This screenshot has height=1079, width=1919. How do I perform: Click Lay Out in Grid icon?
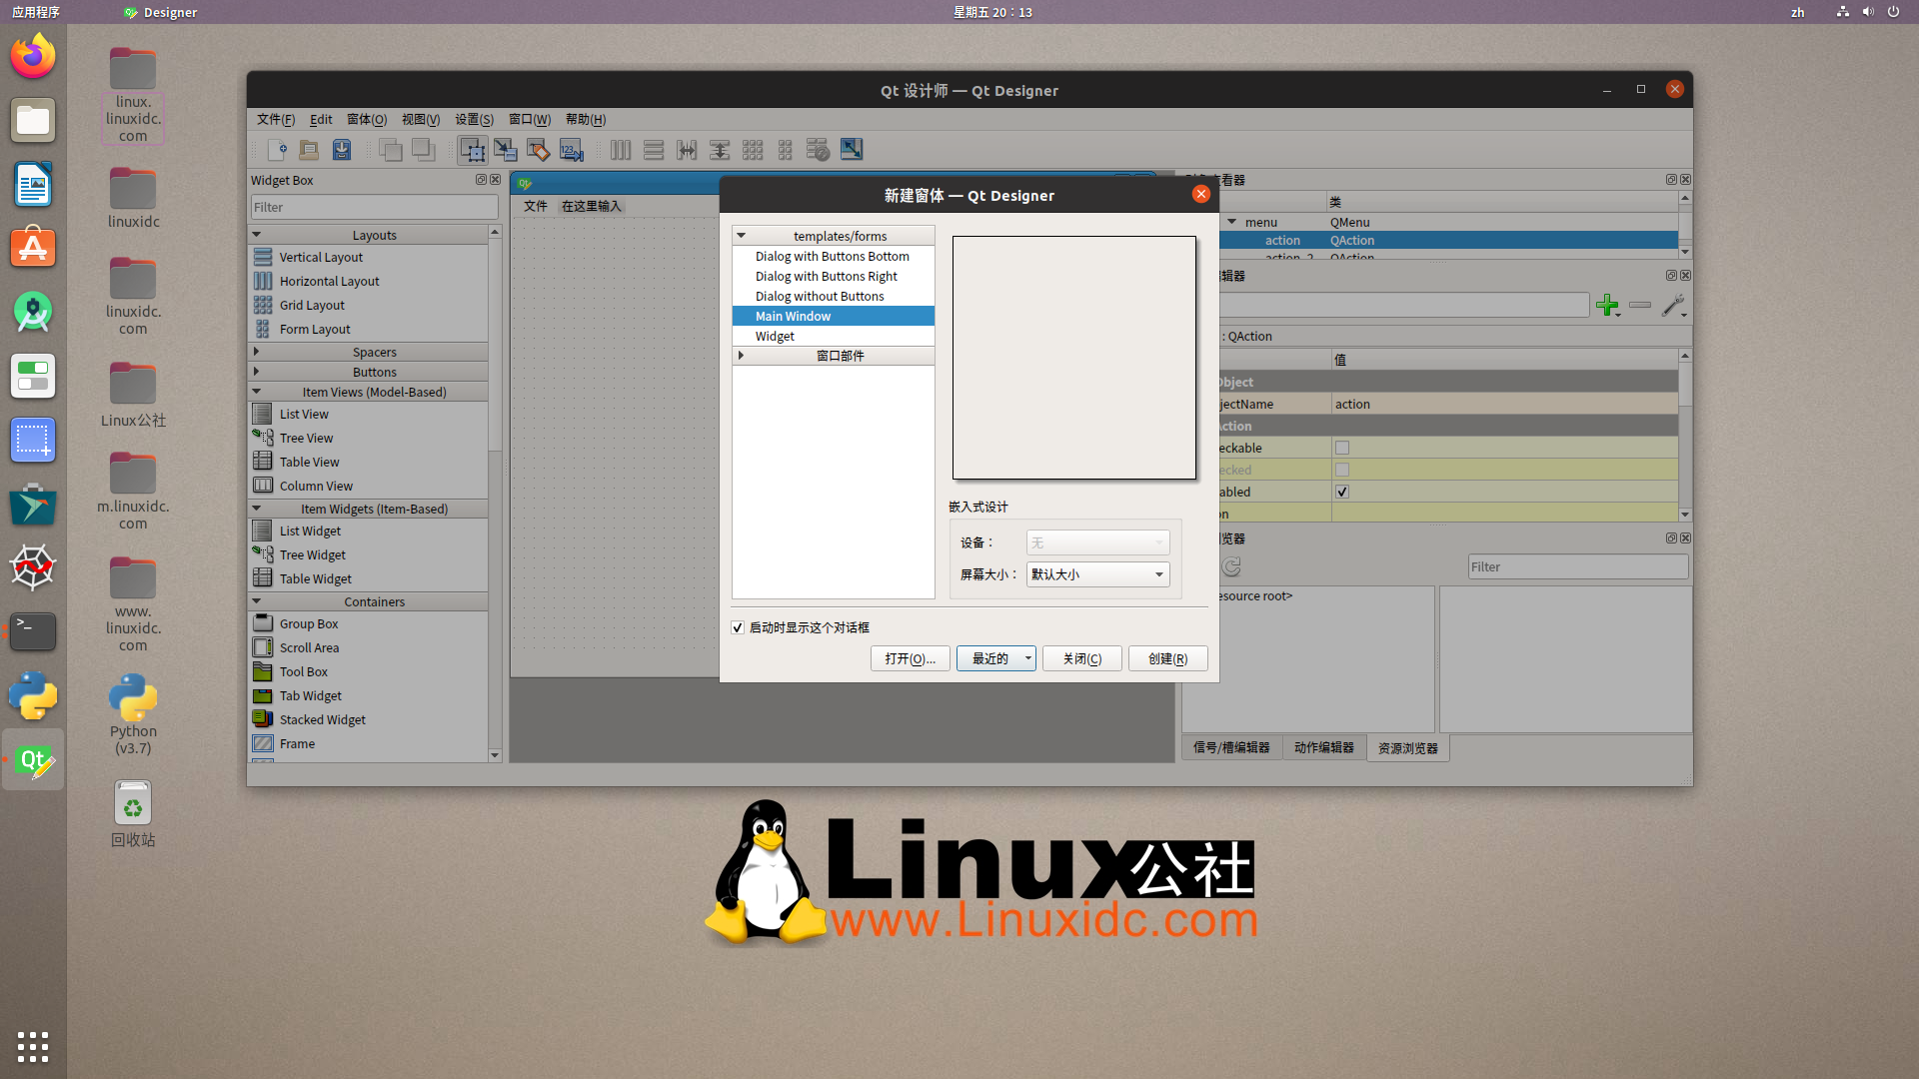point(753,150)
